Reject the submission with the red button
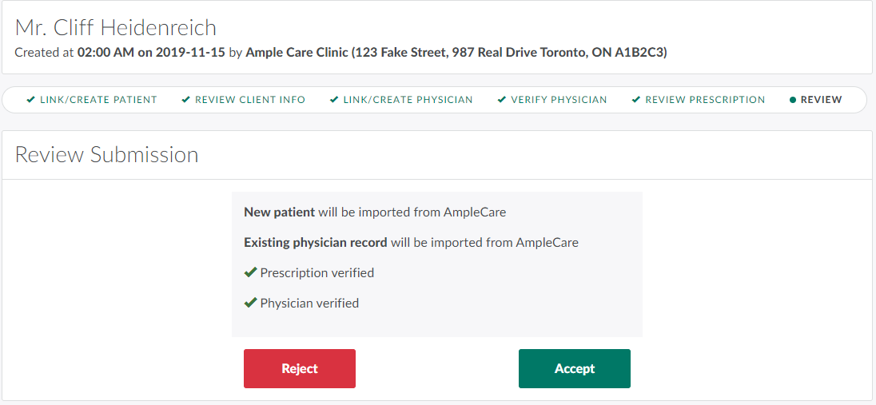The height and width of the screenshot is (405, 876). [300, 368]
